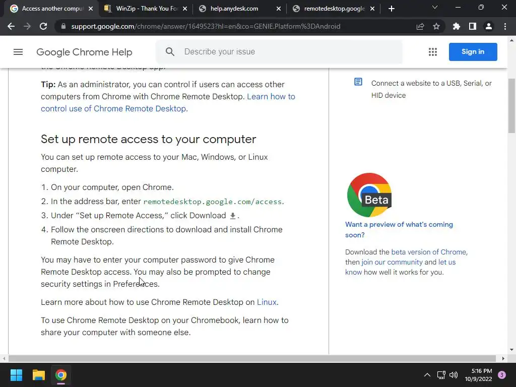Image resolution: width=516 pixels, height=387 pixels.
Task: Click the vertical scrollbar down arrow
Action: point(511,350)
